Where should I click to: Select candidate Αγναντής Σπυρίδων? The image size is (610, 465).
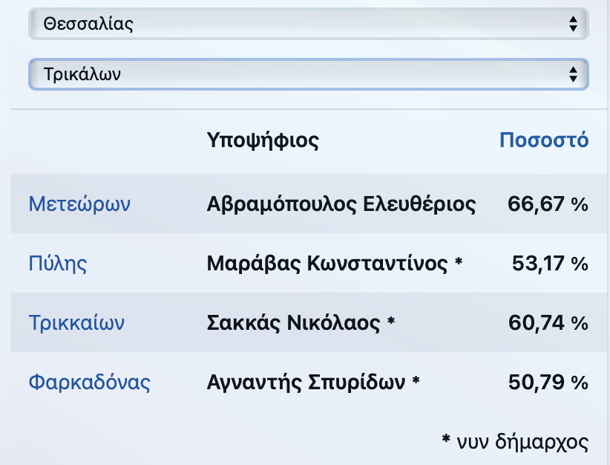click(x=306, y=382)
